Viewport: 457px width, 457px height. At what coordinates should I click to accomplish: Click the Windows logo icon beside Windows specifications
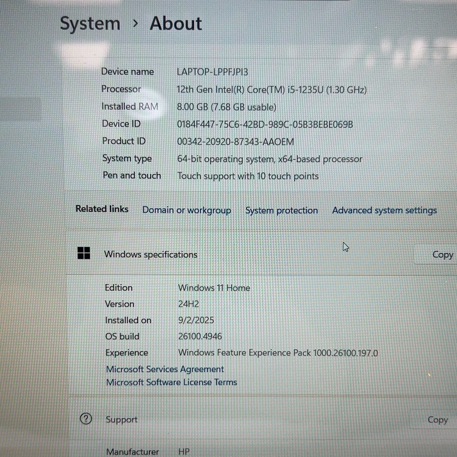84,253
